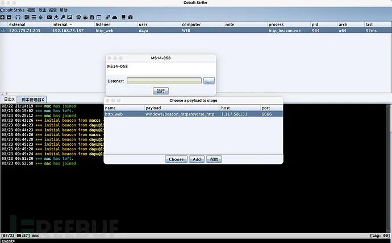
Task: Open downloaded files arrow icon
Action: [x=56, y=17]
